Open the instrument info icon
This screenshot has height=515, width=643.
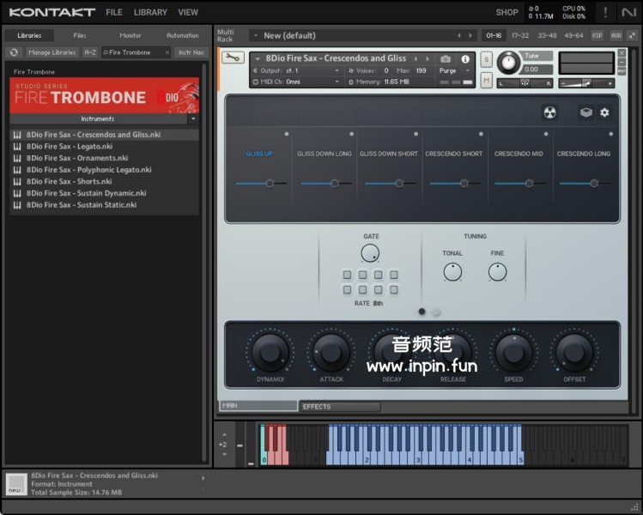point(466,59)
